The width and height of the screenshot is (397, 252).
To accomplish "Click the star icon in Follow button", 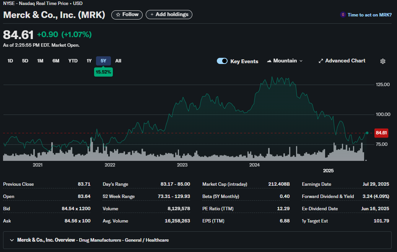I will (x=118, y=15).
